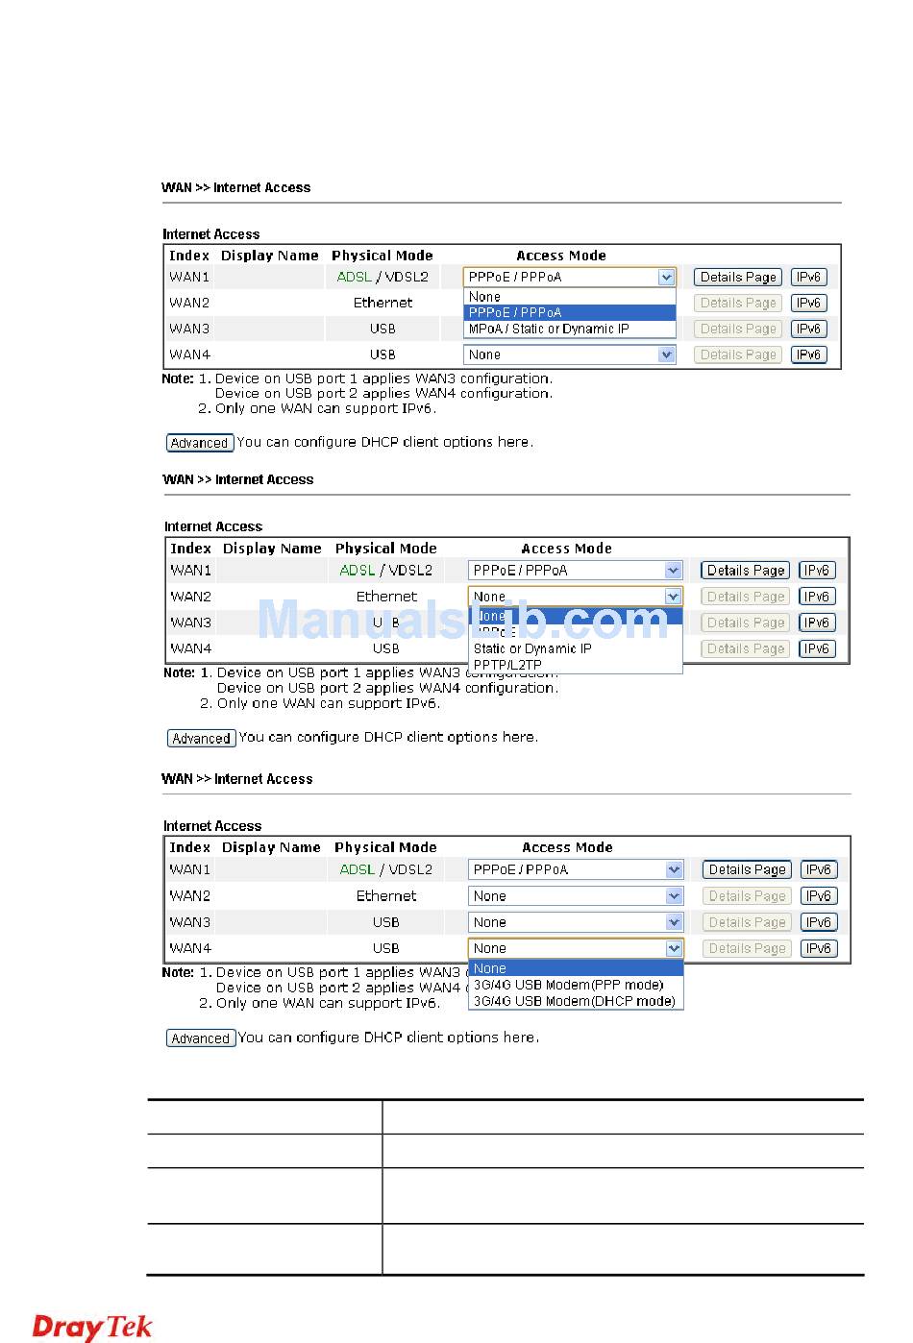Select highlighted None option in WAN4 list
The image size is (913, 1343).
click(x=577, y=968)
